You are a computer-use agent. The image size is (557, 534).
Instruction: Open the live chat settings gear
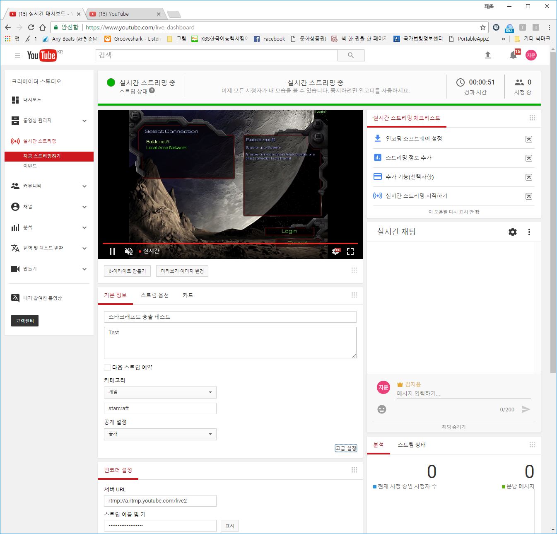click(513, 232)
